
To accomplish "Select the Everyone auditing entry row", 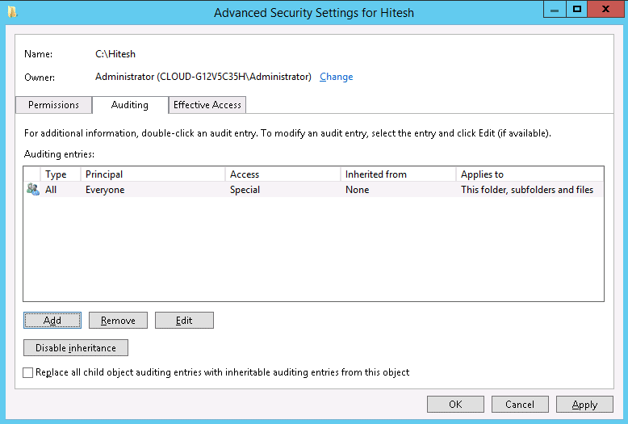I will [x=314, y=189].
